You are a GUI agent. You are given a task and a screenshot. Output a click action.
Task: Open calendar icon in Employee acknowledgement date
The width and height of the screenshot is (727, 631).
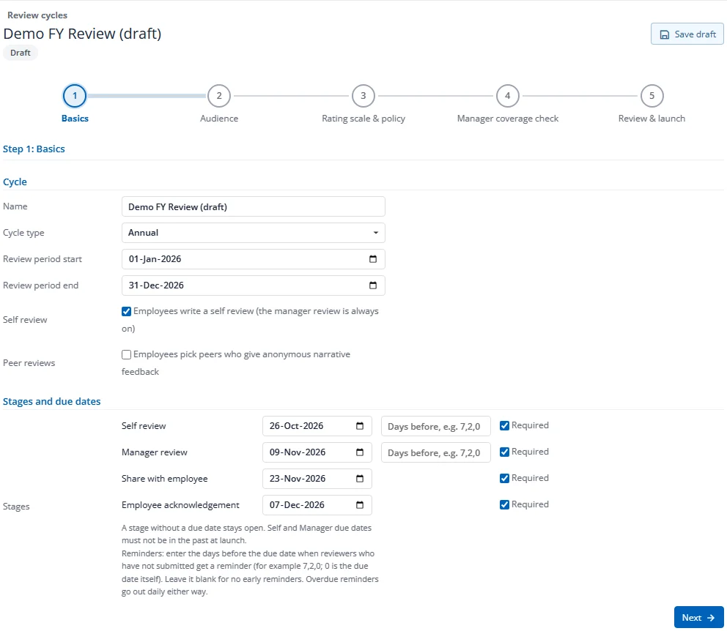pyautogui.click(x=360, y=505)
